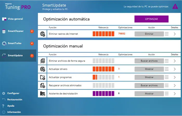Image resolution: width=182 pixels, height=116 pixels.
Task: Open details chevron for Actualizar programas
Action: (x=175, y=77)
